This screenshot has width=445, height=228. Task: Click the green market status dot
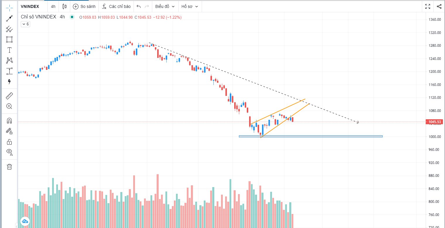tap(72, 17)
